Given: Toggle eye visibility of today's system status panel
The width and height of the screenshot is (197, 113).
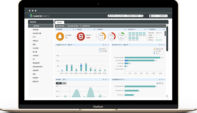Looking at the screenshot, I should click(164, 29).
